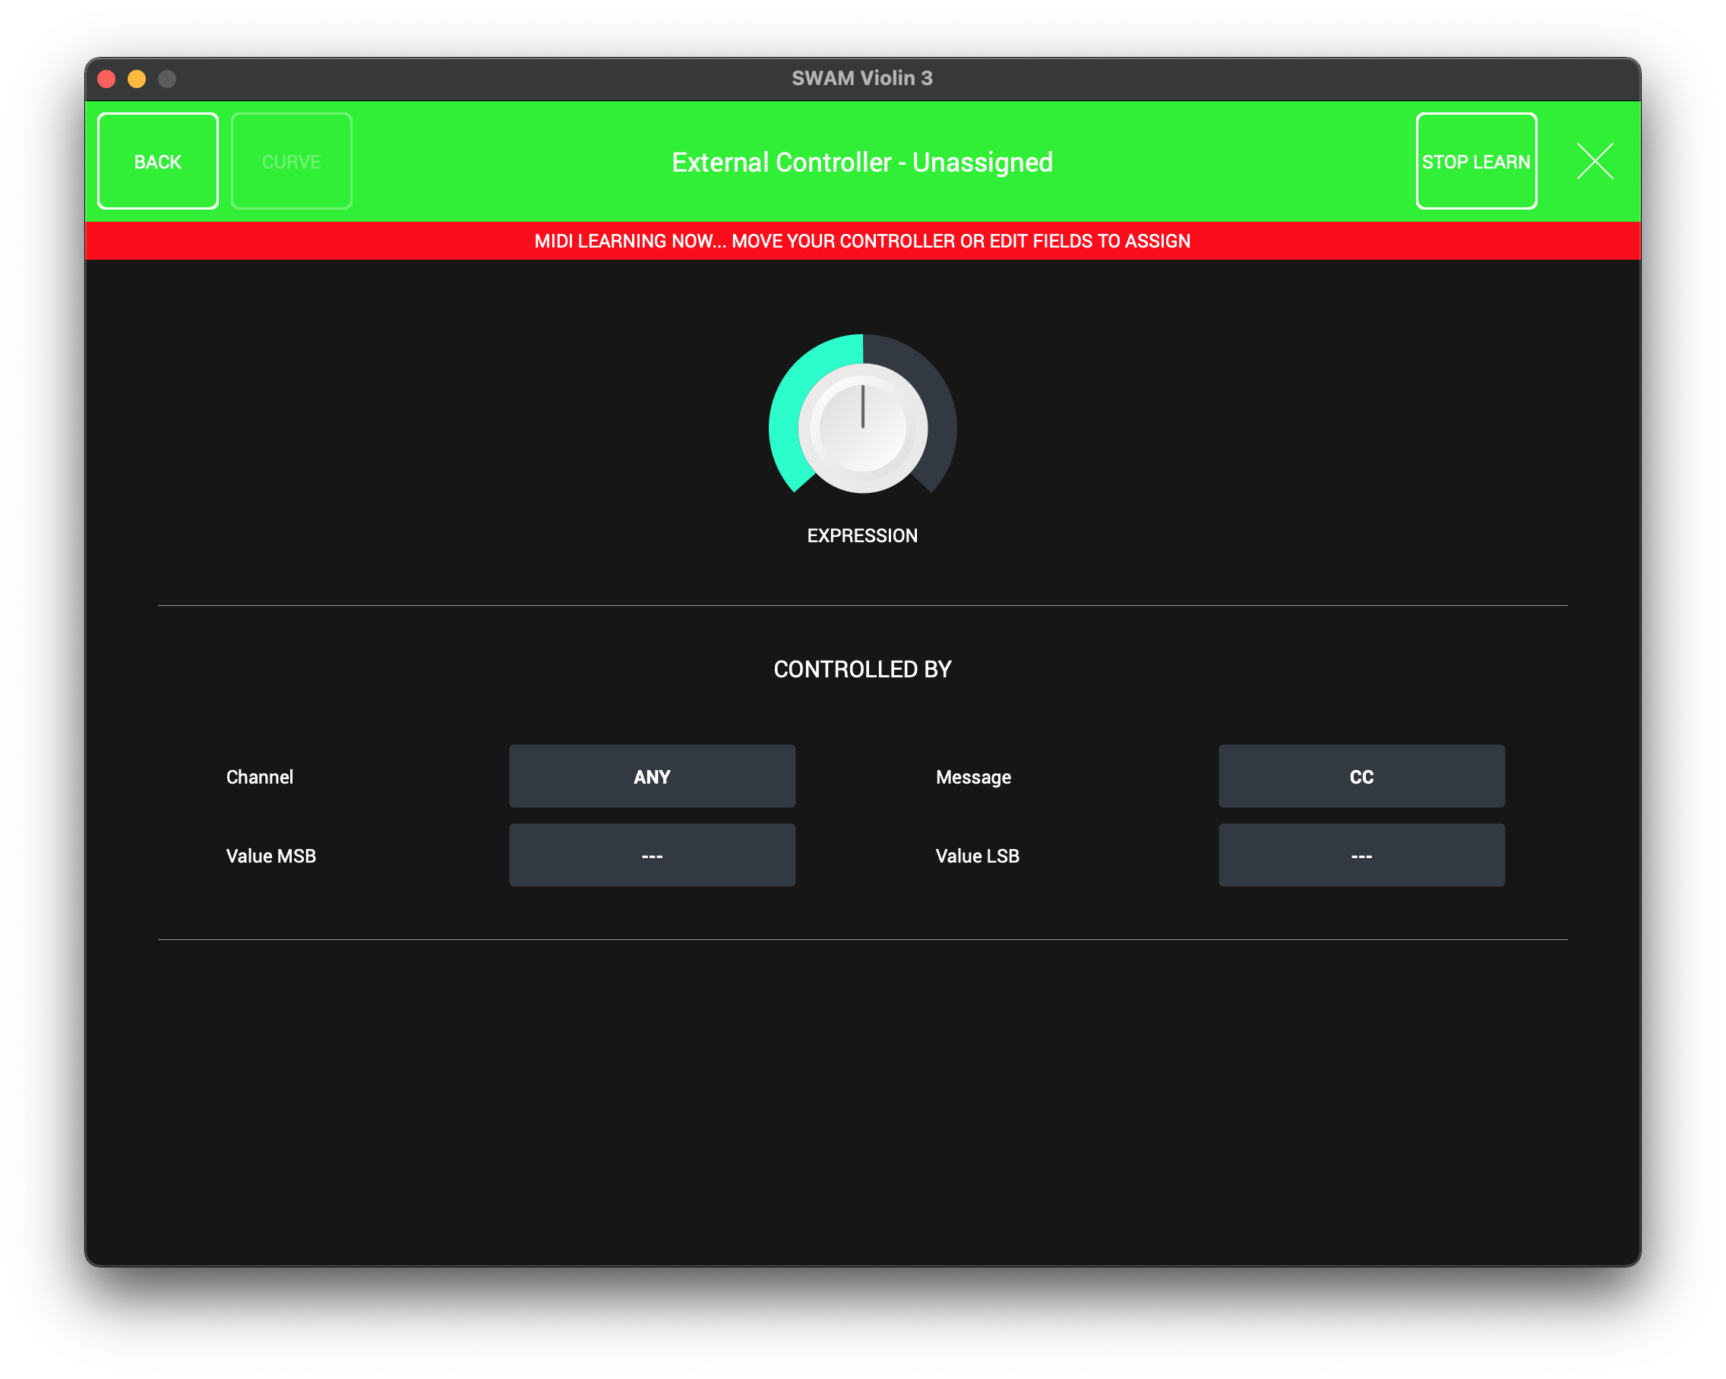
Task: Click the Value LSB label
Action: [x=978, y=857]
